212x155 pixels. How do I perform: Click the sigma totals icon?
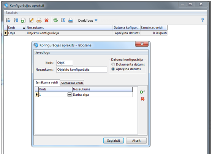pyautogui.click(x=63, y=20)
